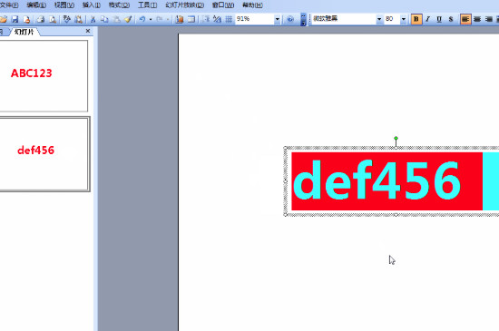499x331 pixels.
Task: Click the Open folder icon
Action: pos(4,19)
